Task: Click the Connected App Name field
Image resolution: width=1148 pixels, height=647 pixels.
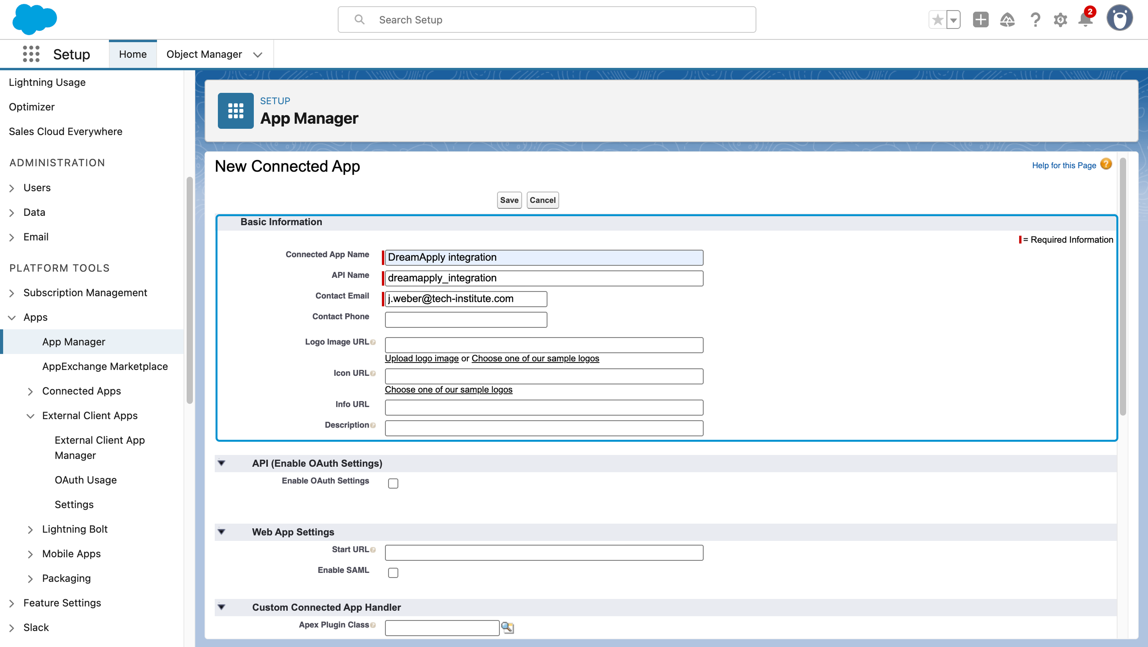Action: 544,258
